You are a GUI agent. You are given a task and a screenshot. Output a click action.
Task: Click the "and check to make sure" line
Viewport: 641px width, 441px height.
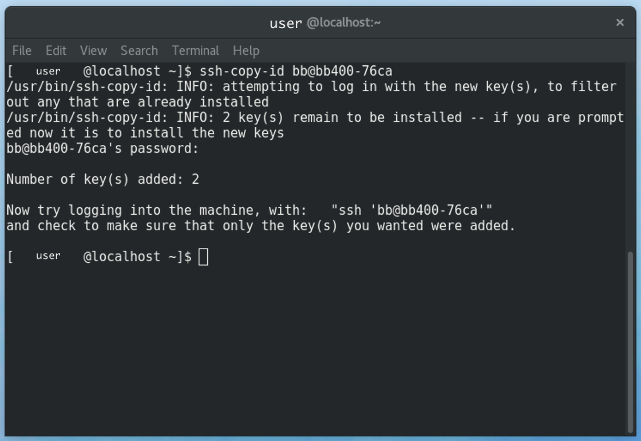click(x=260, y=226)
